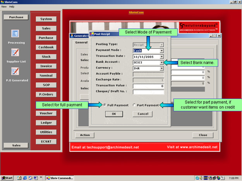Click the ShrivCom taskbar application item

59,178
